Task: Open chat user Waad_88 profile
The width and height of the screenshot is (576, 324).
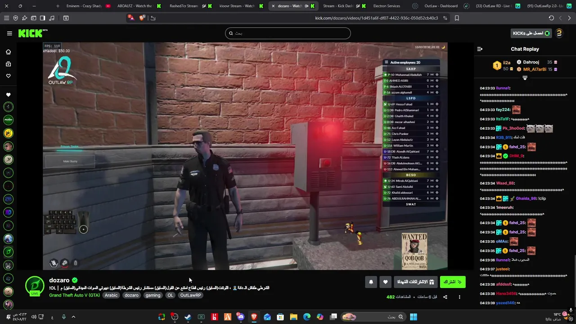Action: [505, 183]
